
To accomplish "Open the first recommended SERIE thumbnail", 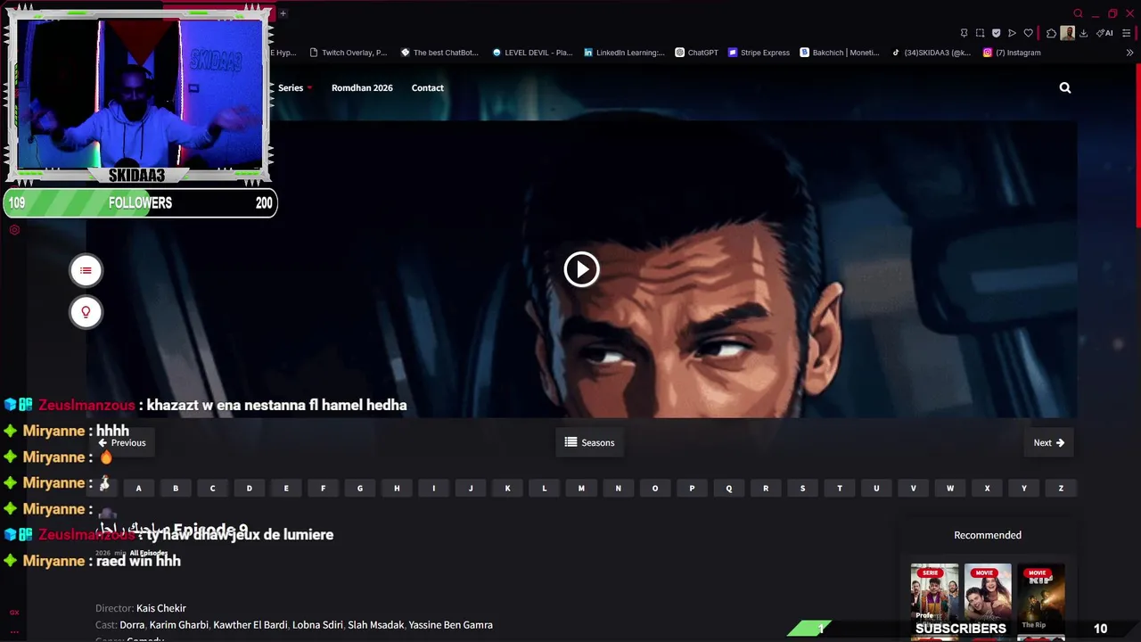I will pyautogui.click(x=934, y=597).
